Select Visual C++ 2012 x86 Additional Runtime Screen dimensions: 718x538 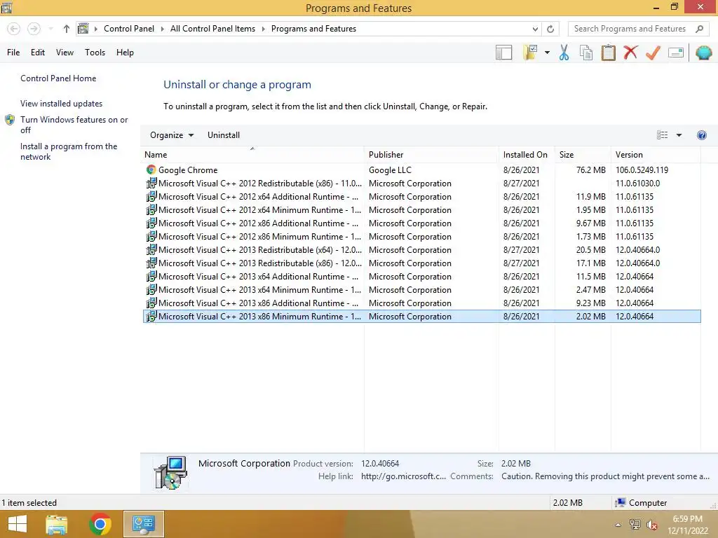pos(421,223)
